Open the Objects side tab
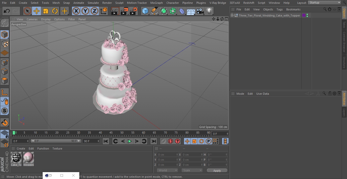 pos(344,13)
